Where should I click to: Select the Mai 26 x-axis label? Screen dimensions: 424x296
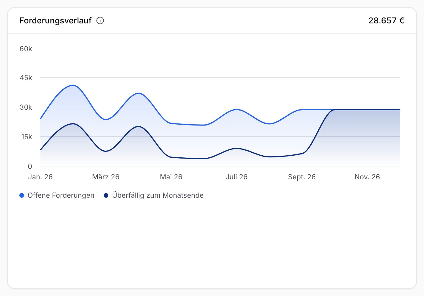point(171,177)
